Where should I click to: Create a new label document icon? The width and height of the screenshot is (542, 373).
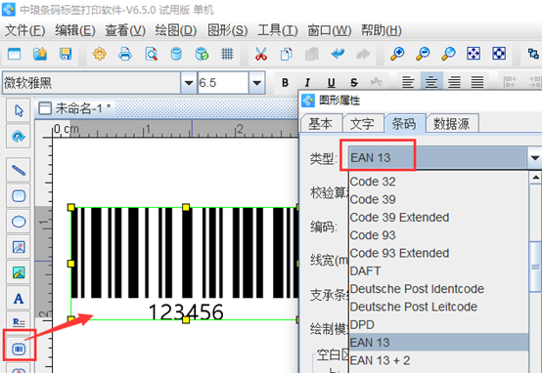[14, 54]
